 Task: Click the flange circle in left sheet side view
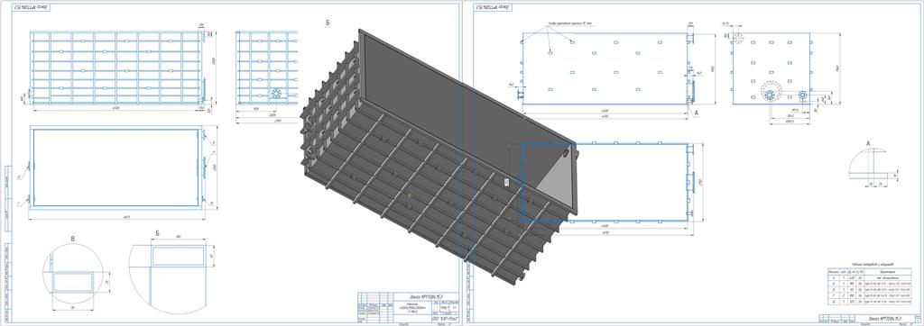click(276, 94)
